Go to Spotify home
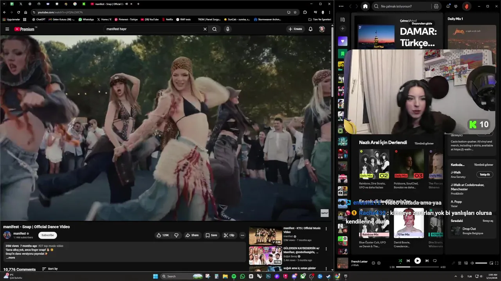Screen dimensions: 501x281 (x=365, y=6)
